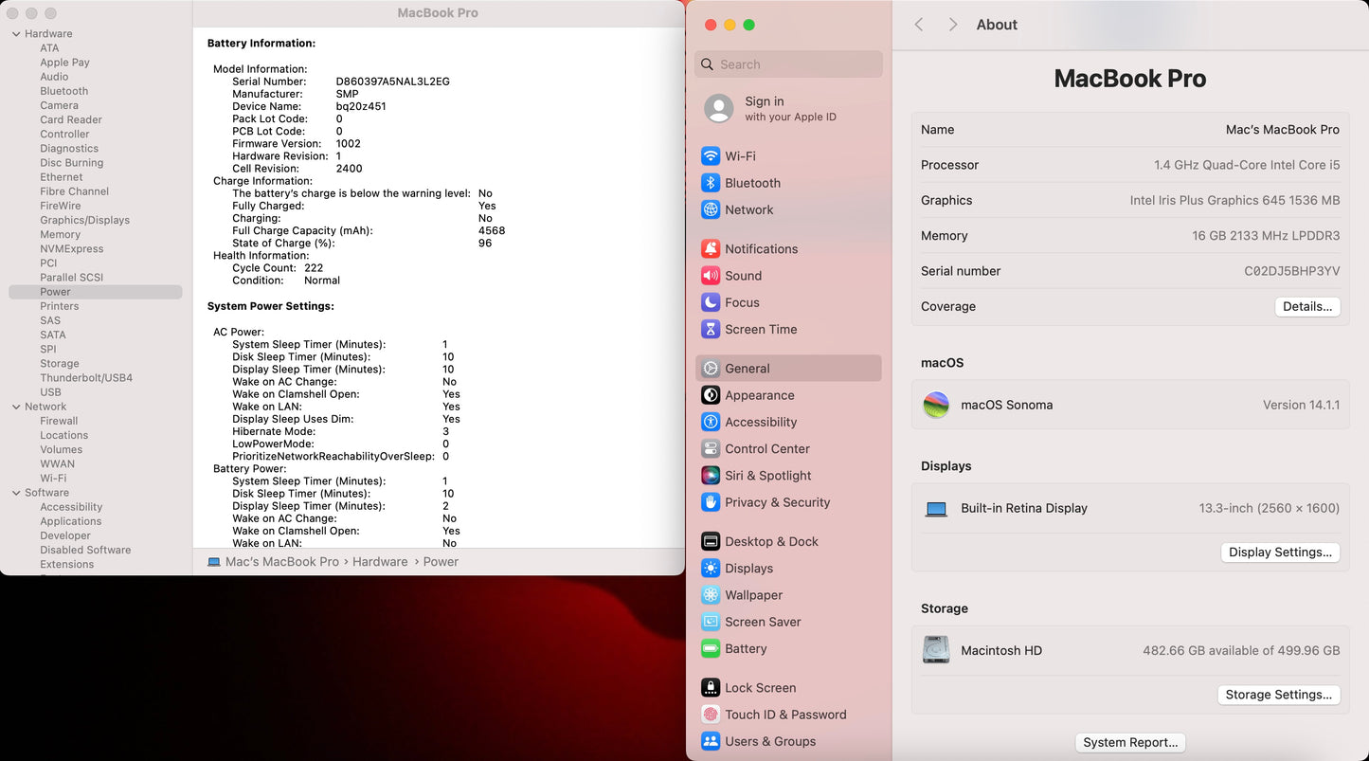1369x761 pixels.
Task: Open Display Settings from About page
Action: click(x=1279, y=553)
